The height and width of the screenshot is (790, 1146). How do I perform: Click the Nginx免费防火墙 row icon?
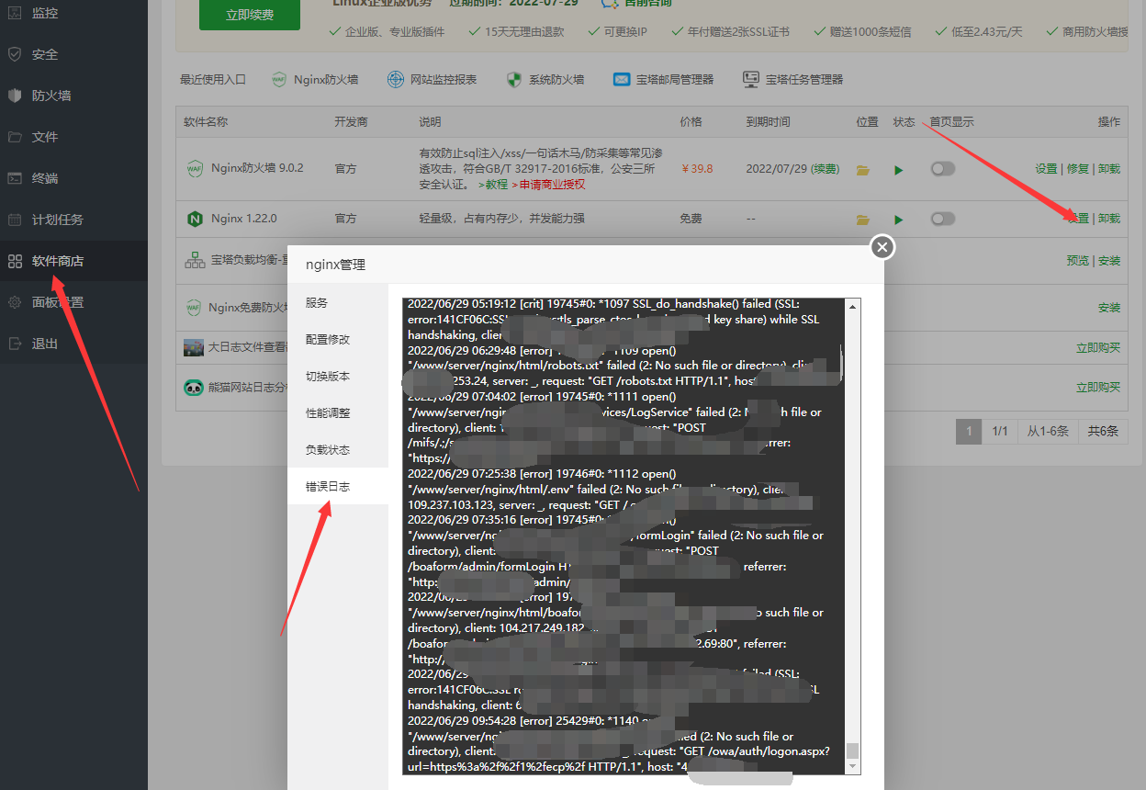[x=193, y=307]
